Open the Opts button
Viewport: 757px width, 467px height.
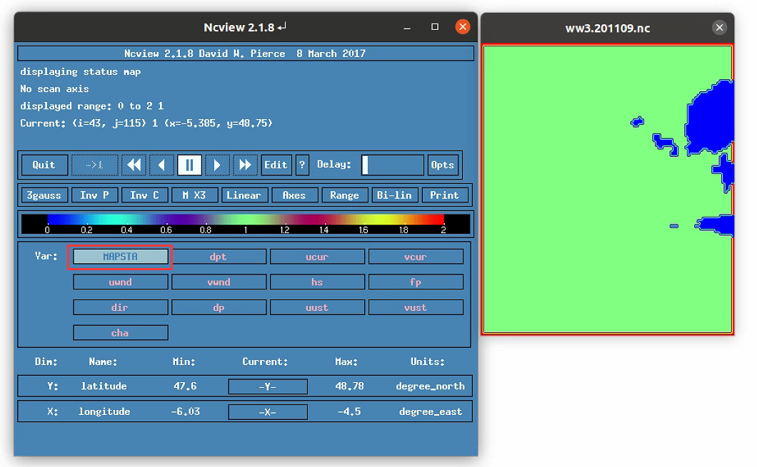coord(442,165)
